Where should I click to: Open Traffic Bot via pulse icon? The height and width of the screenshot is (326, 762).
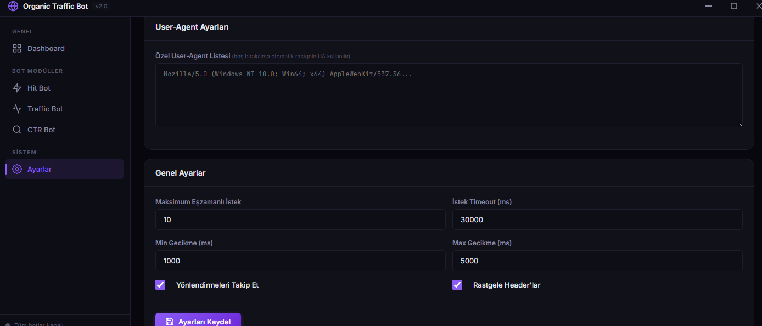17,109
